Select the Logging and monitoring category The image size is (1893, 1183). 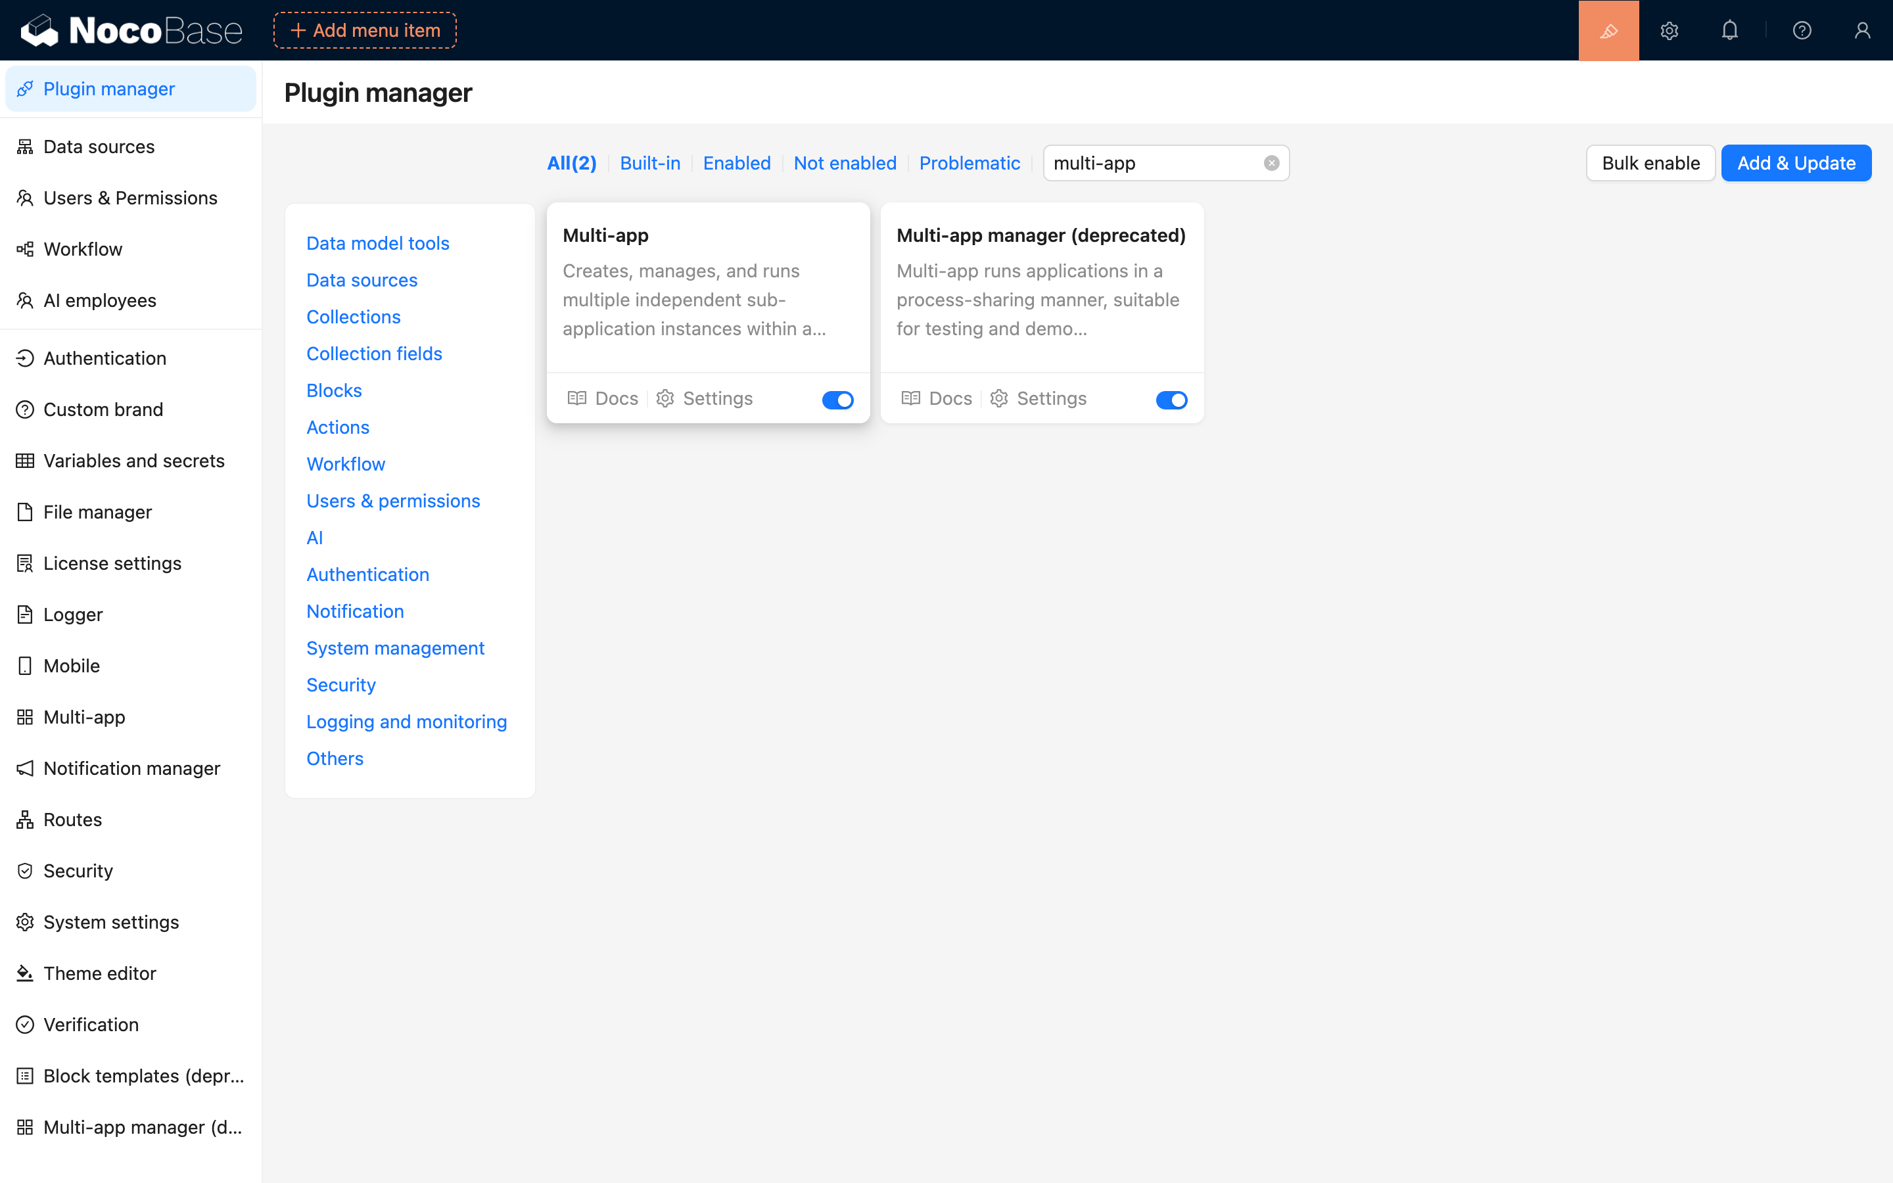click(406, 722)
